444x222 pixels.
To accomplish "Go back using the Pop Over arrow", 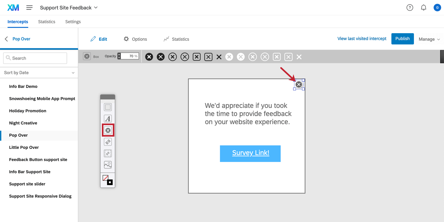I will pos(7,39).
